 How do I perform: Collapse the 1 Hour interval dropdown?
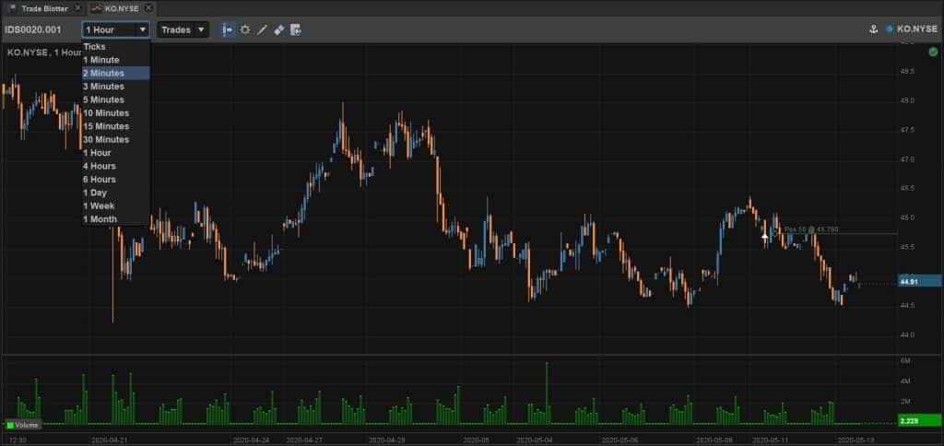pyautogui.click(x=115, y=29)
